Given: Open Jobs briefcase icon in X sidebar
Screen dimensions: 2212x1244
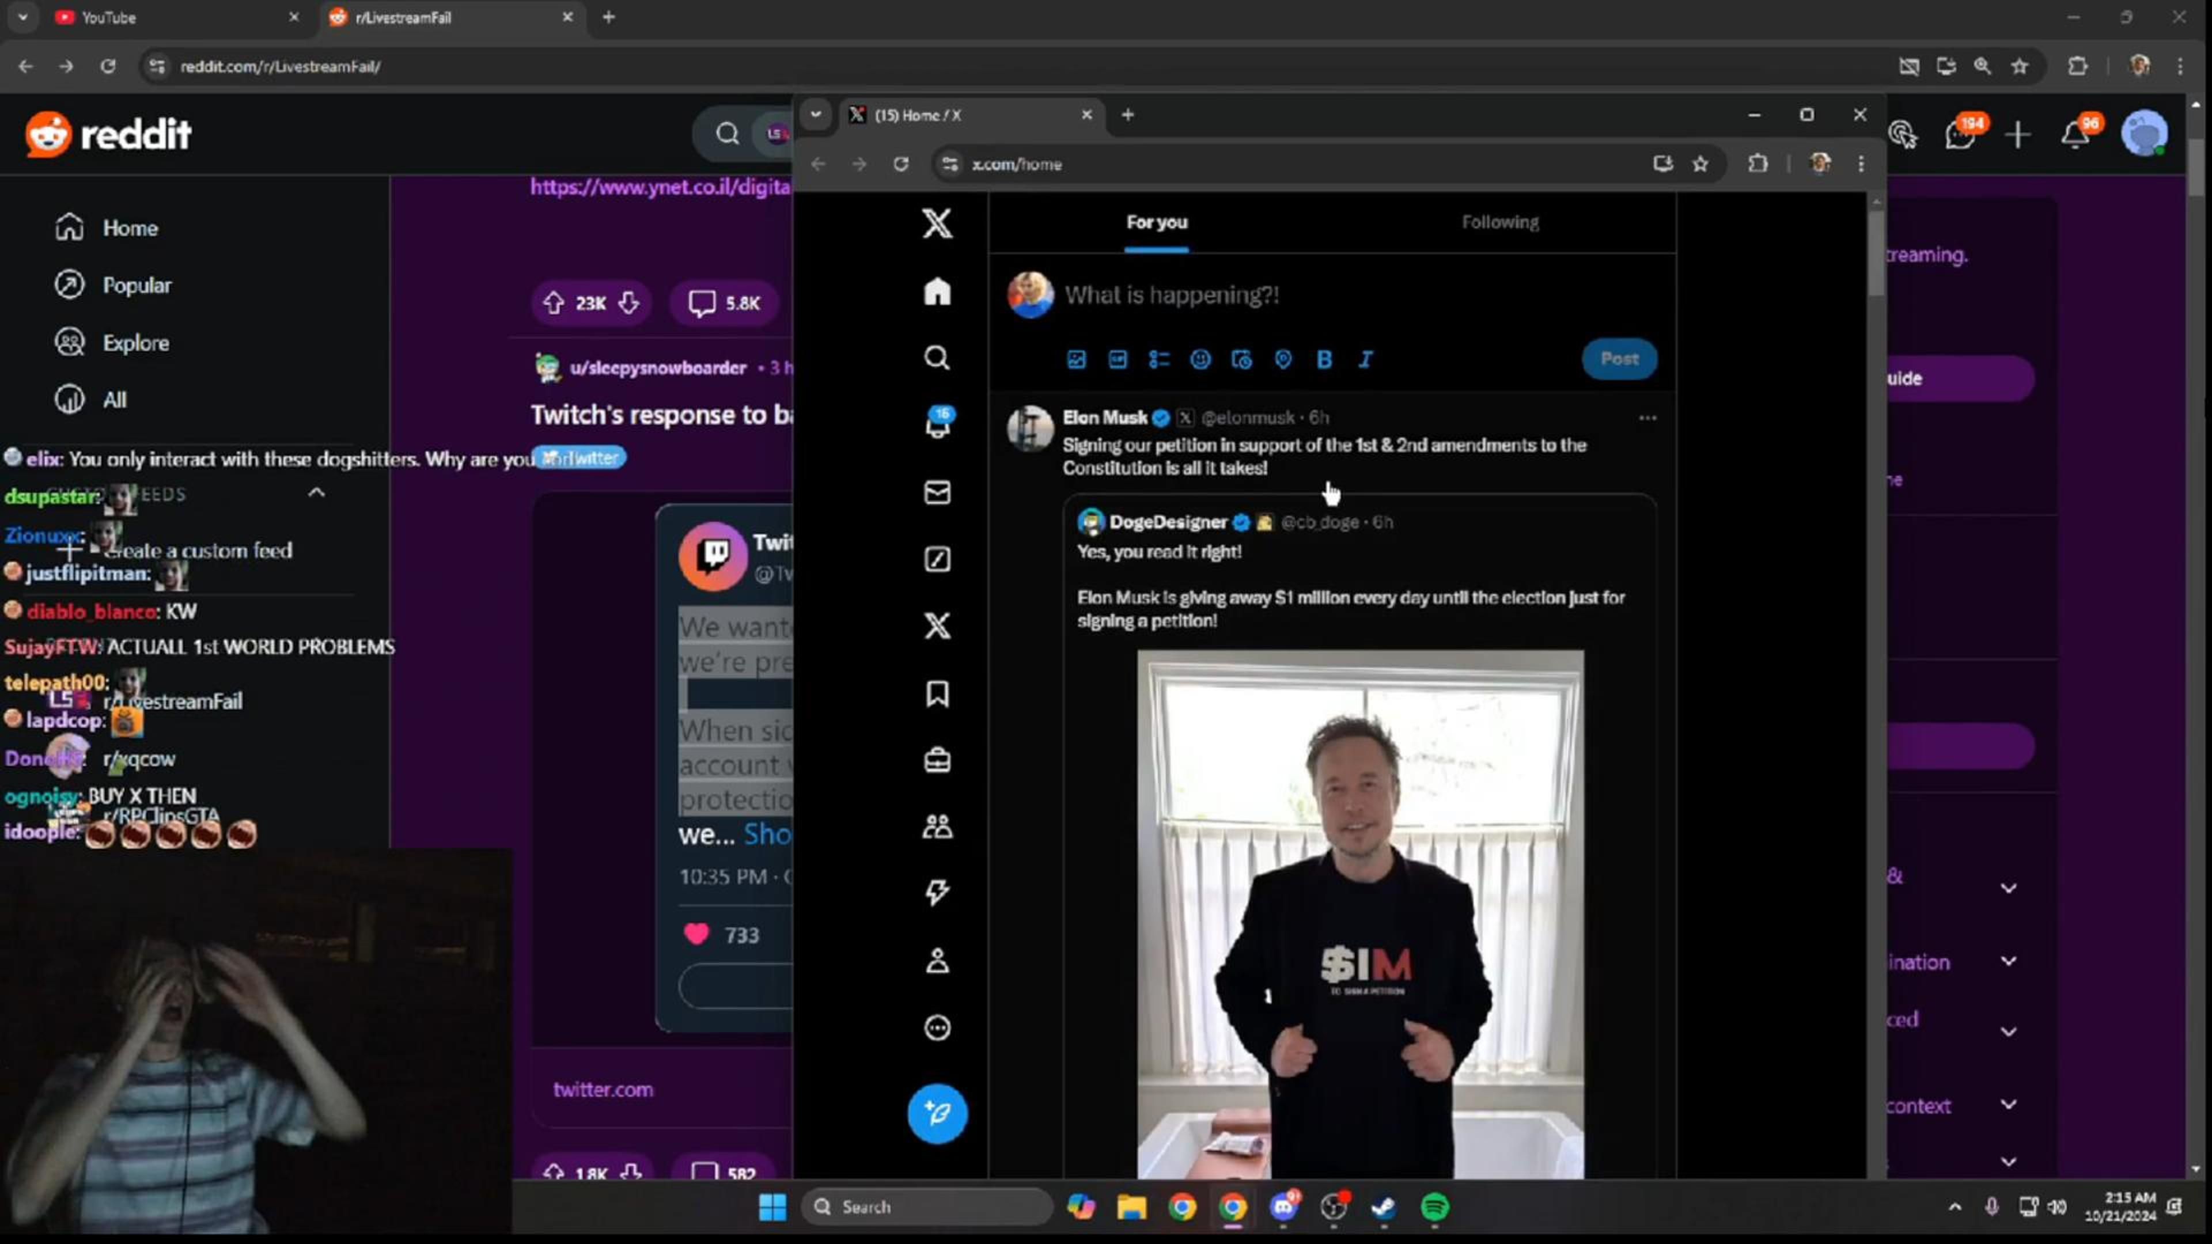Looking at the screenshot, I should [937, 760].
